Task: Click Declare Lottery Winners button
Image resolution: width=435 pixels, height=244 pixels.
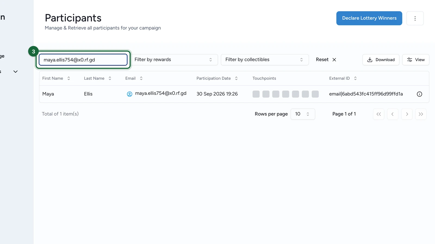Action: pyautogui.click(x=369, y=18)
